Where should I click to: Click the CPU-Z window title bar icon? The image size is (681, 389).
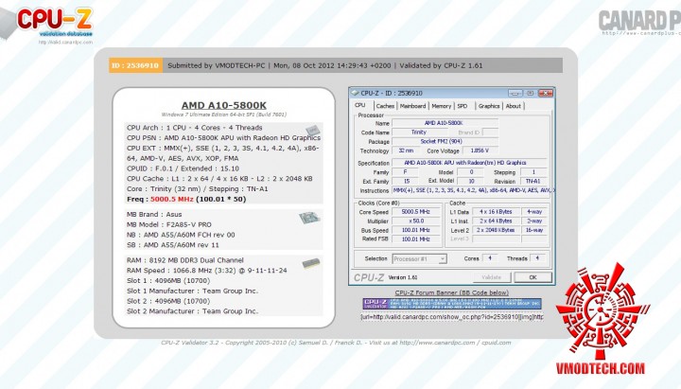tap(355, 93)
